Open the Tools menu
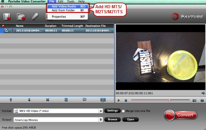The height and width of the screenshot is (130, 206). (71, 2)
